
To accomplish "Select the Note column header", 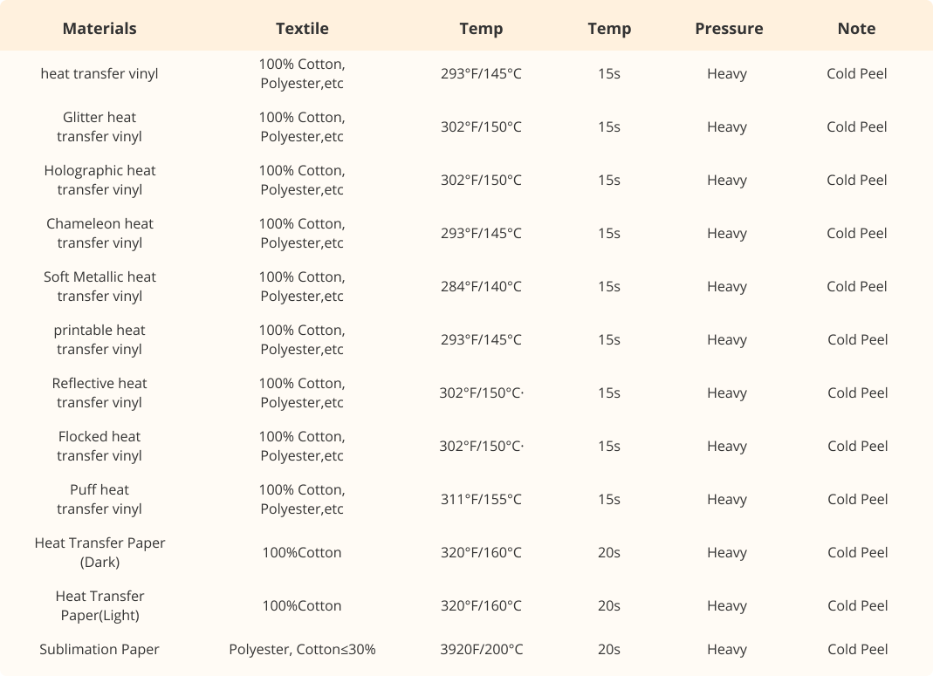I will point(856,28).
